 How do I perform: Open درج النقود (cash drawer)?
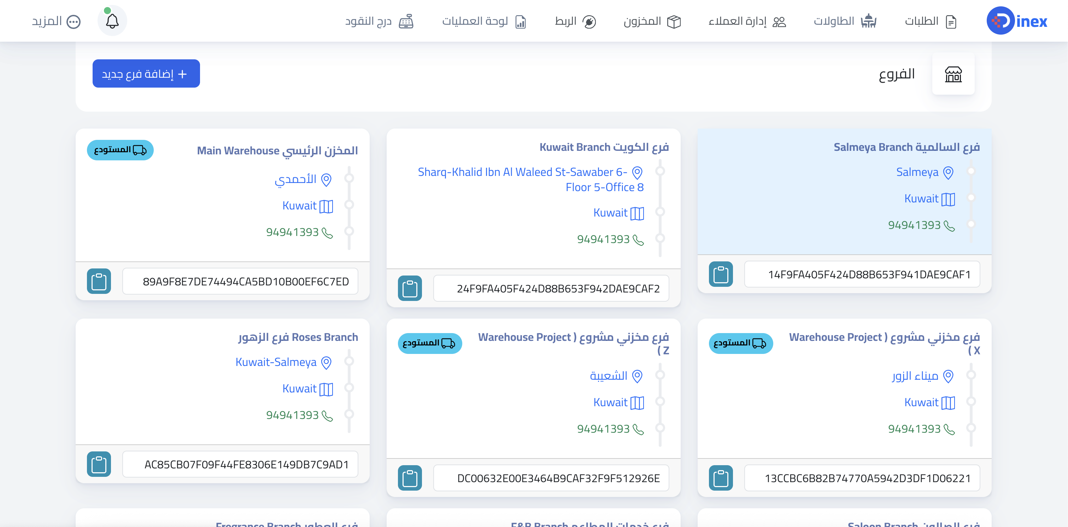[379, 21]
